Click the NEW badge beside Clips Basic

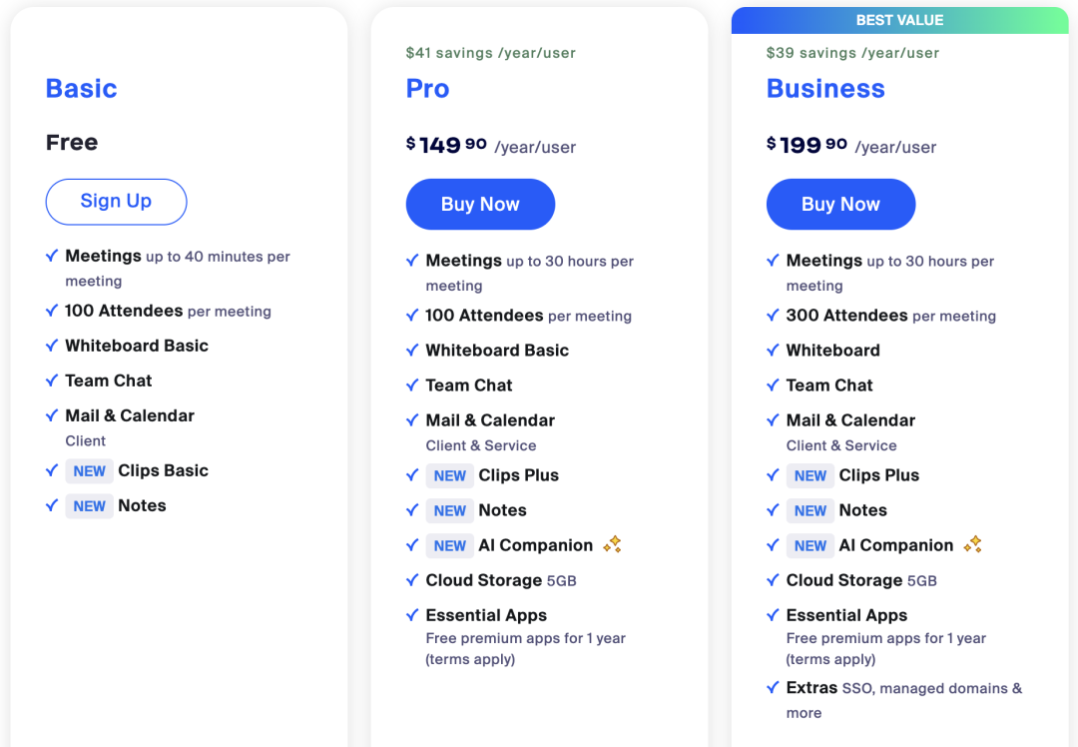click(89, 471)
